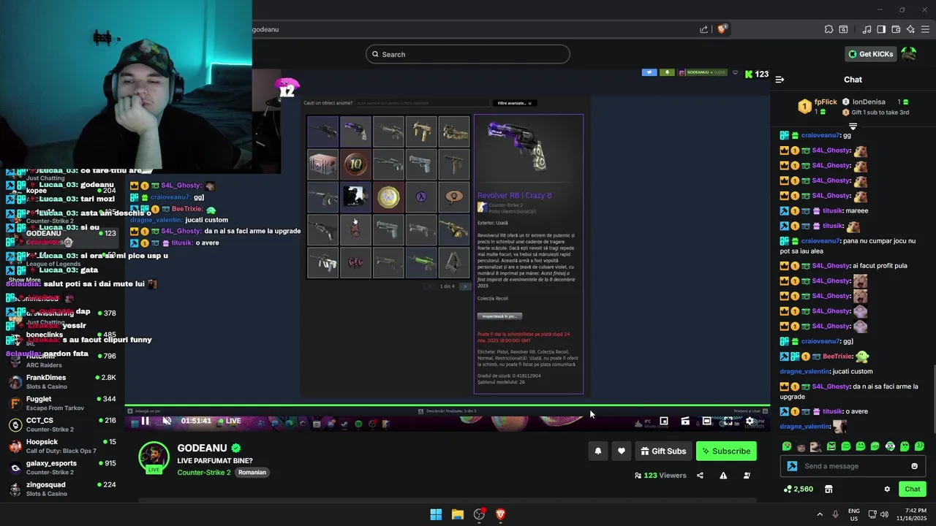Turn on notifications bell for GODEANU
The image size is (936, 526).
598,451
